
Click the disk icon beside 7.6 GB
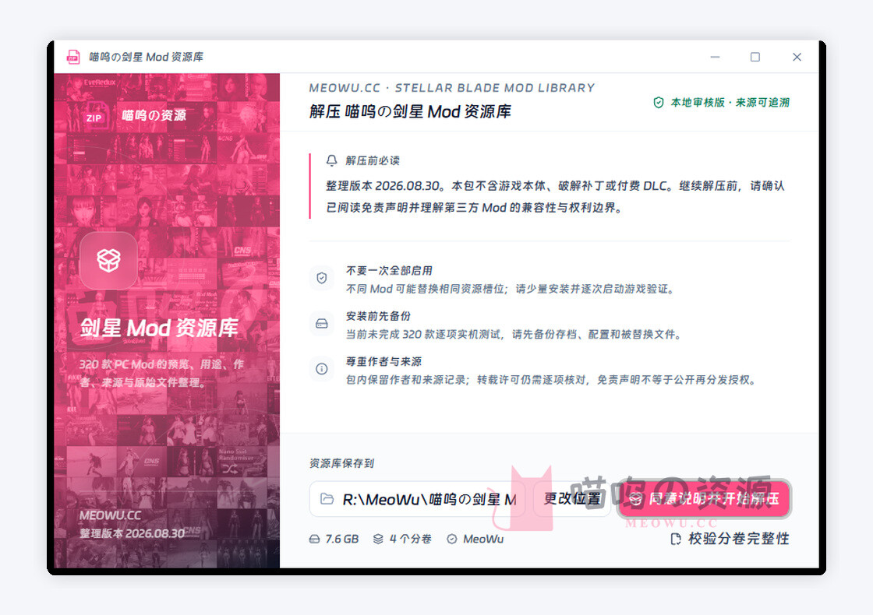click(x=315, y=539)
